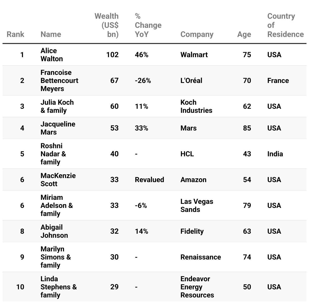Select the Company column header

pos(197,34)
